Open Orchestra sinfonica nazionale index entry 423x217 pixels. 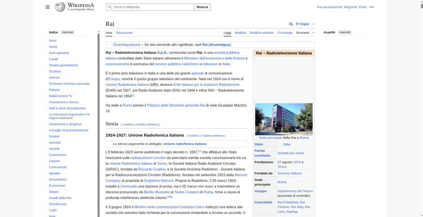[x=69, y=84]
